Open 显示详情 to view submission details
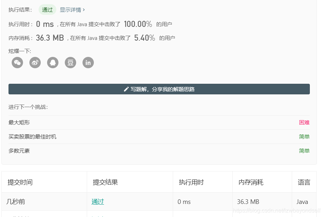 (x=72, y=10)
